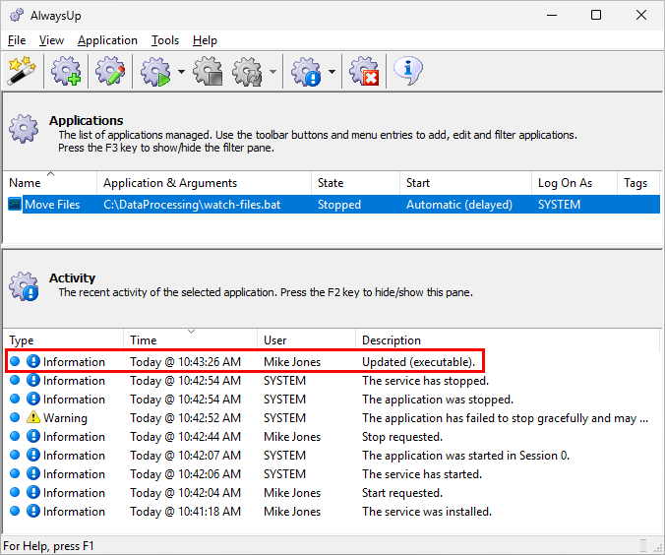
Task: Sort applications by Name column header
Action: click(50, 183)
